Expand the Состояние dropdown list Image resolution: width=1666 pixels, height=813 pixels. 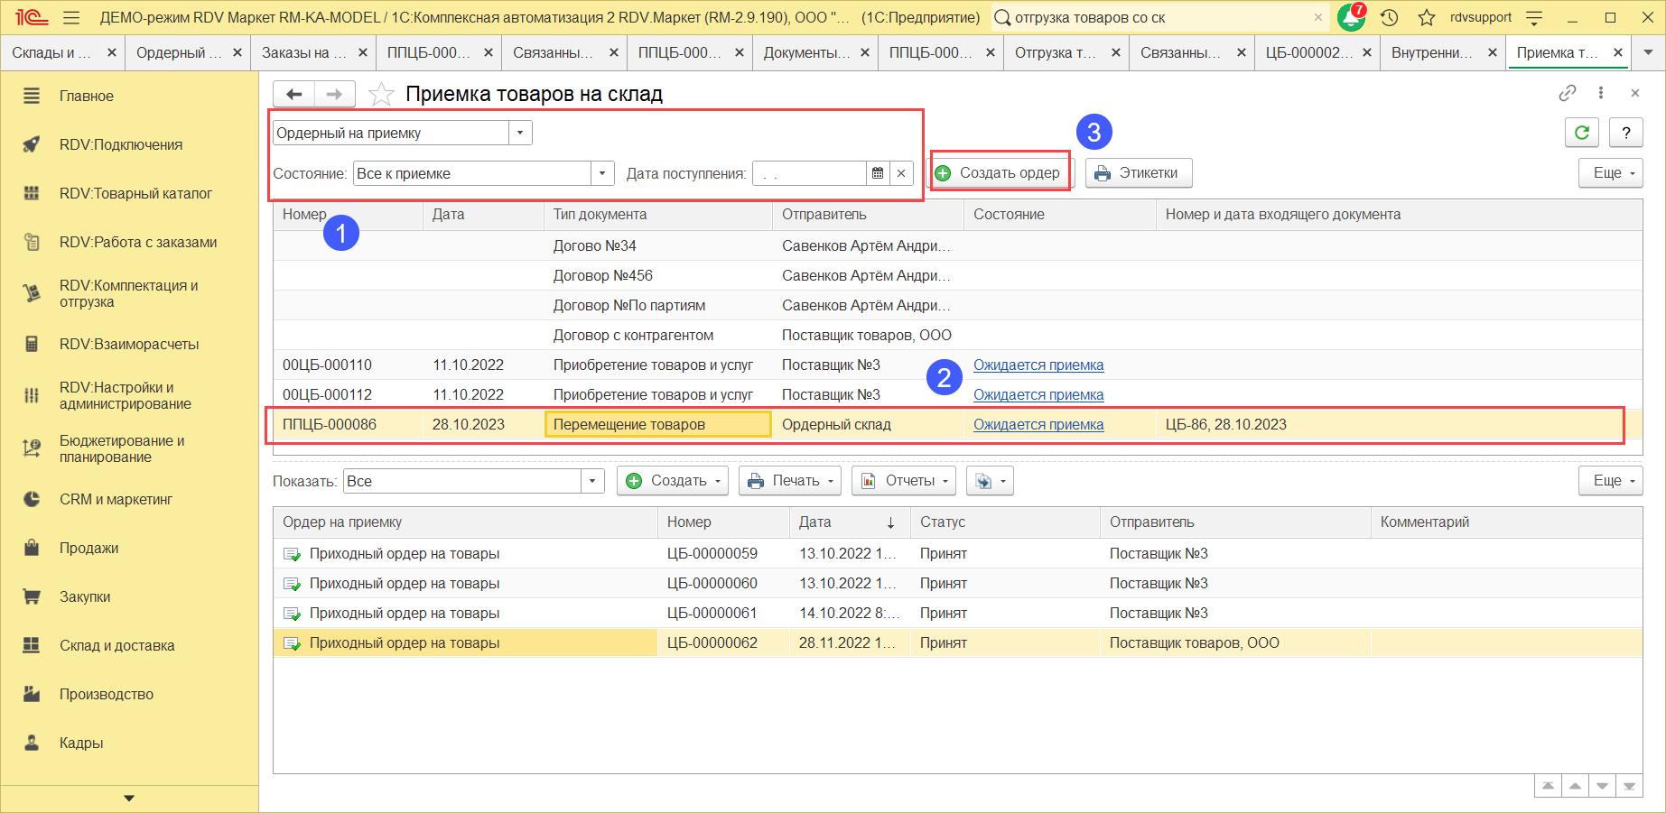(602, 173)
